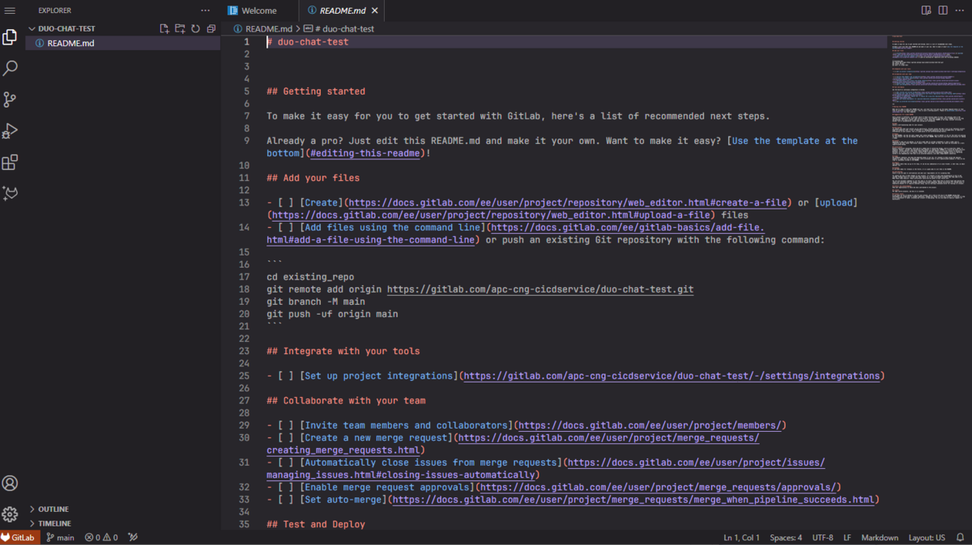
Task: Open the Accounts menu icon
Action: click(10, 484)
